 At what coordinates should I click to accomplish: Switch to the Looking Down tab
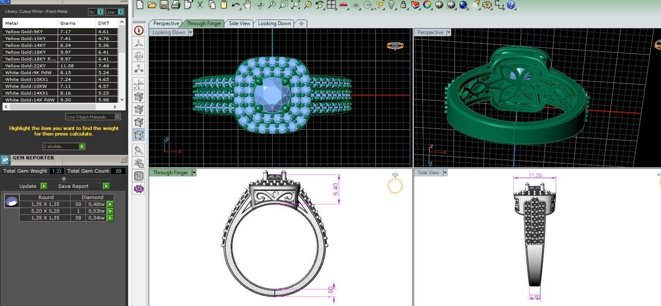[274, 23]
